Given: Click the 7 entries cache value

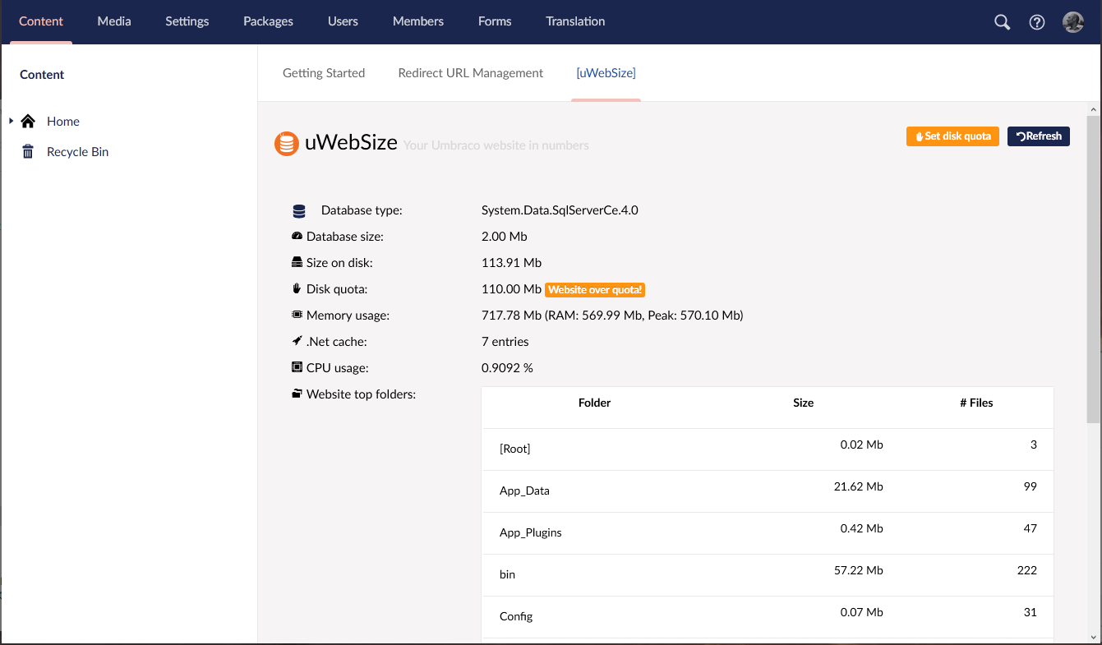Looking at the screenshot, I should [x=505, y=342].
